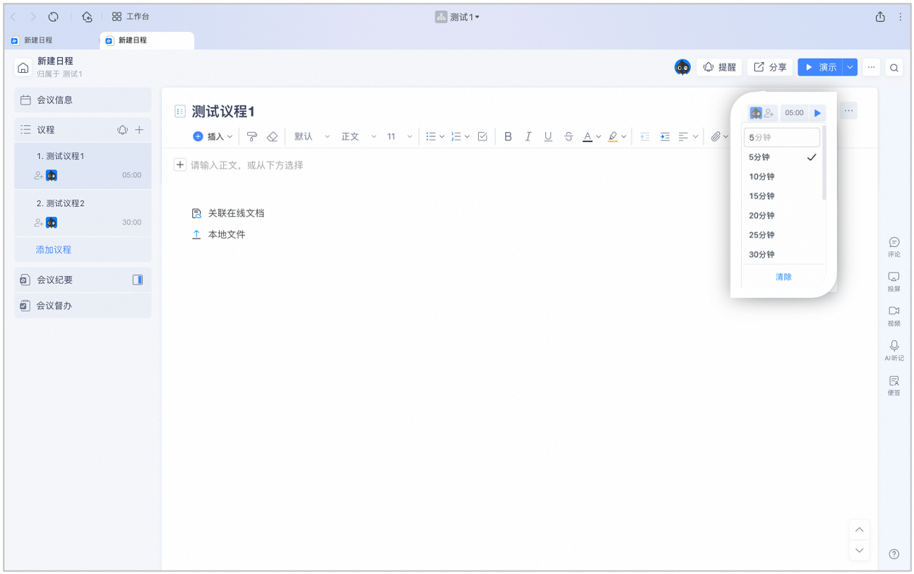This screenshot has height=574, width=914.
Task: Increase indent in toolbar
Action: click(665, 136)
